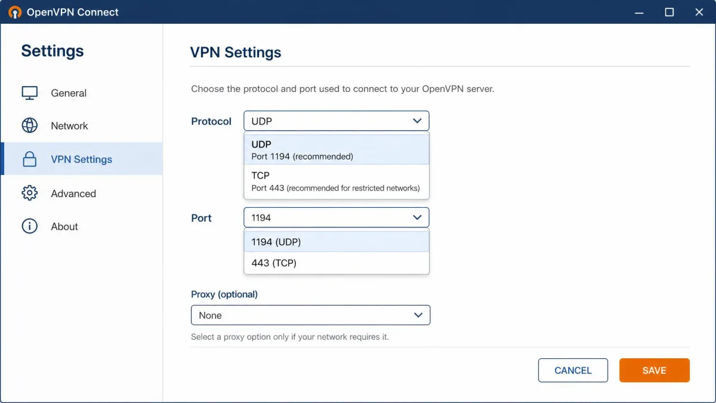Collapse the Protocol dropdown with its chevron
Image resolution: width=716 pixels, height=403 pixels.
tap(417, 121)
